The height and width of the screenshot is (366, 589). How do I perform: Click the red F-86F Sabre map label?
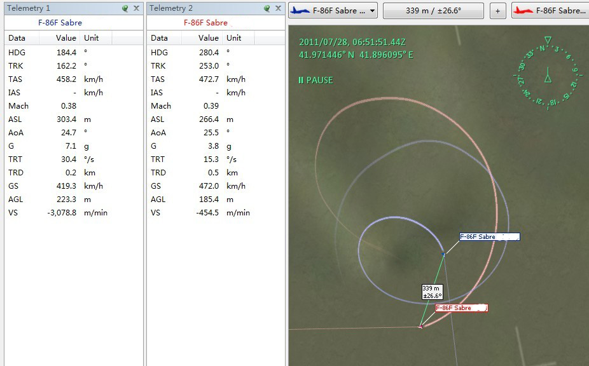[462, 308]
